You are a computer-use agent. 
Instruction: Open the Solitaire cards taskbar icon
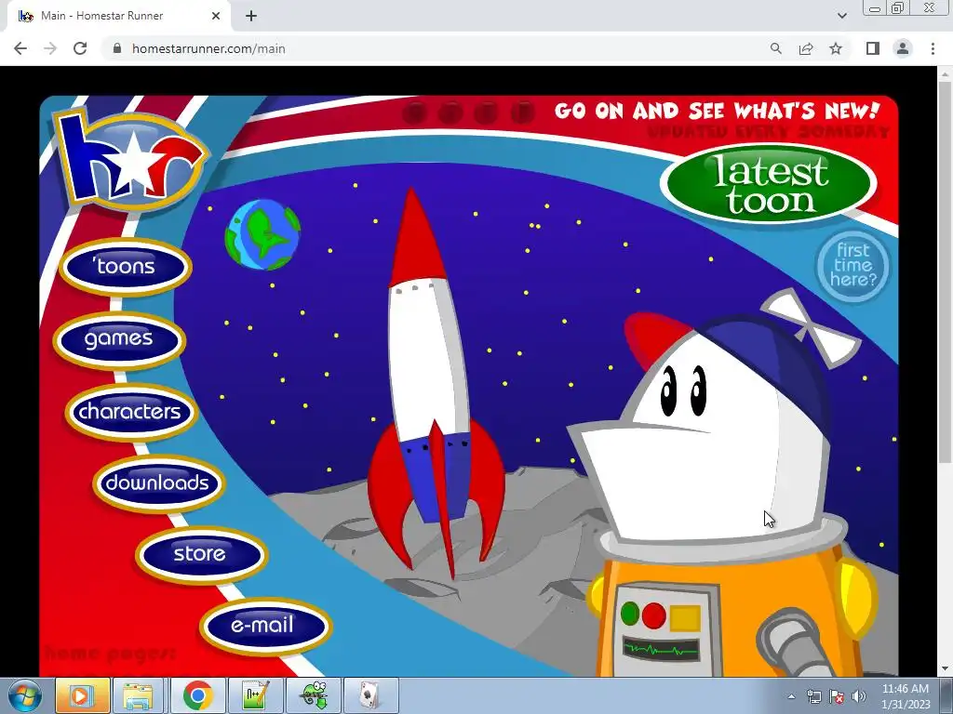pos(370,695)
